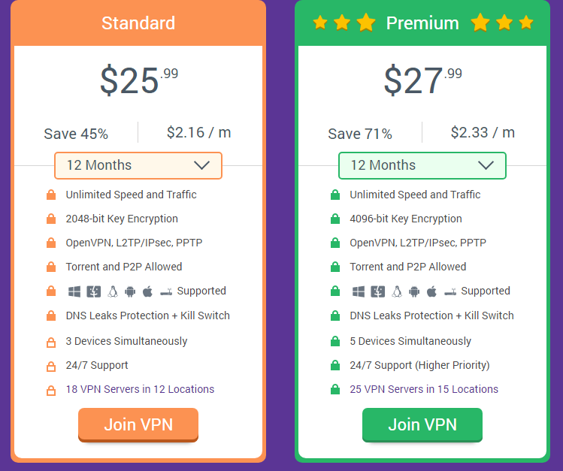Screen dimensions: 563x471
Task: Click the Android icon in Standard plan
Action: coord(130,291)
